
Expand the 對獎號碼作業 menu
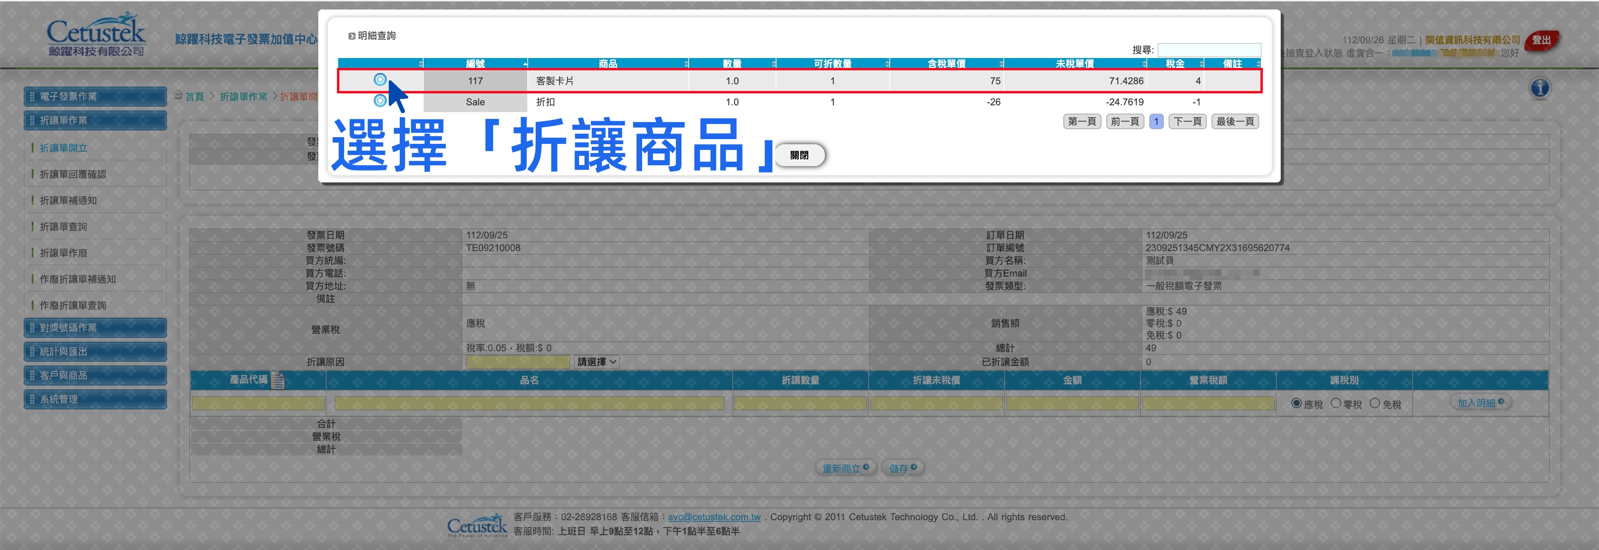click(96, 328)
